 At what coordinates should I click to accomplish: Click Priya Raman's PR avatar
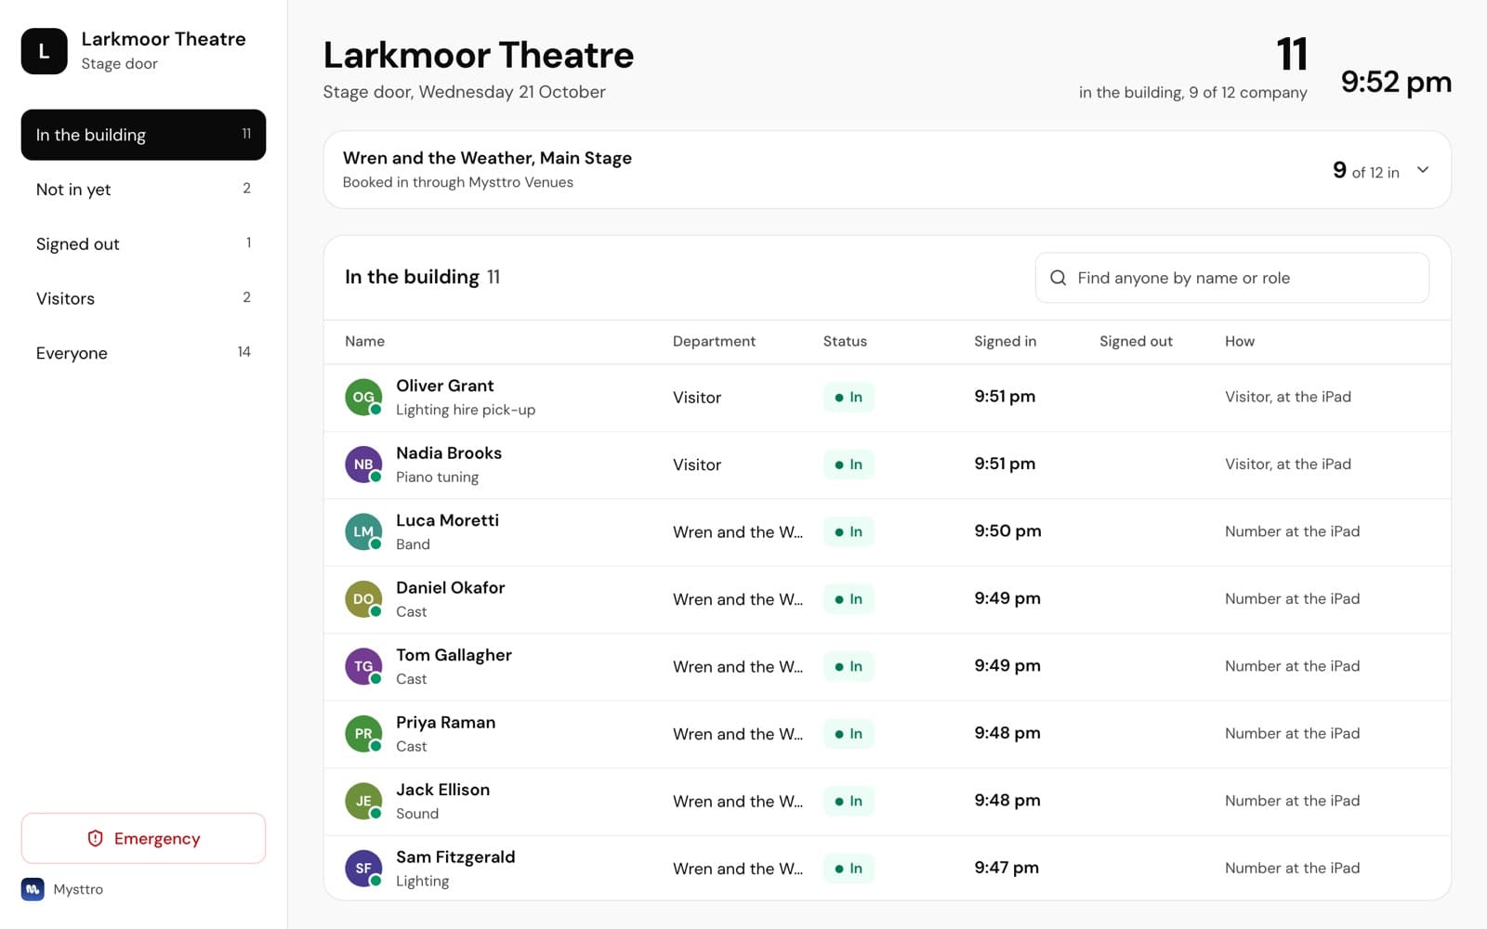pos(363,734)
